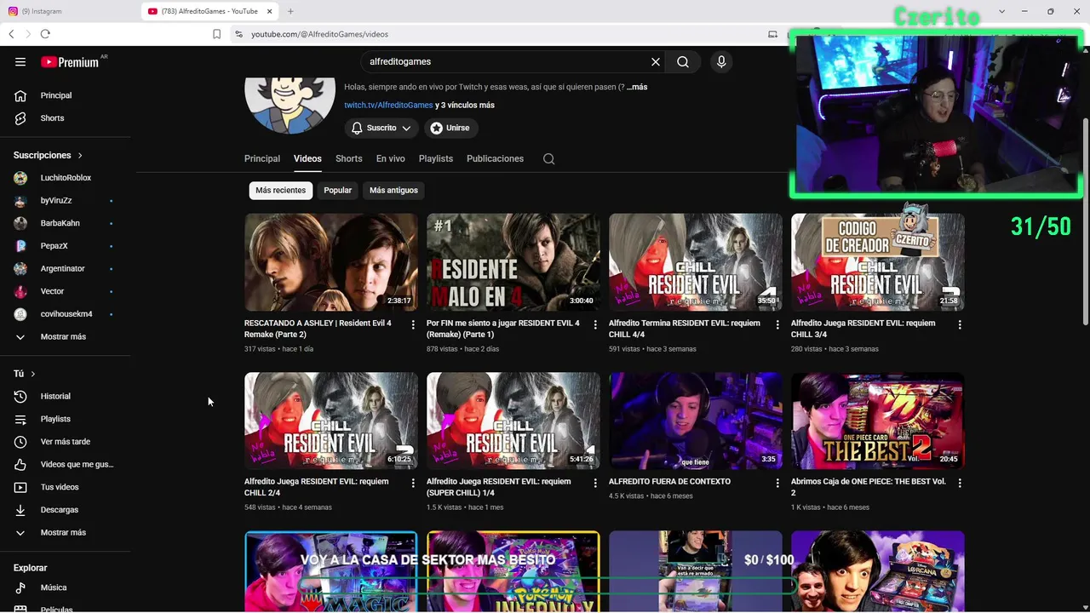The image size is (1090, 613).
Task: Open options menu for Por FIN me siento video
Action: tap(595, 324)
